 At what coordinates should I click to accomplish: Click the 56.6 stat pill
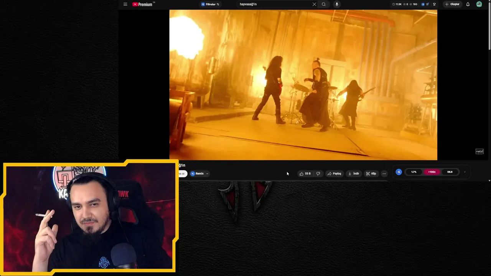(450, 172)
